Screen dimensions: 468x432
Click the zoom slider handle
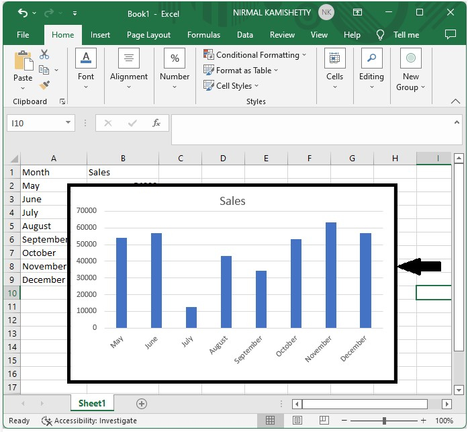coord(384,421)
